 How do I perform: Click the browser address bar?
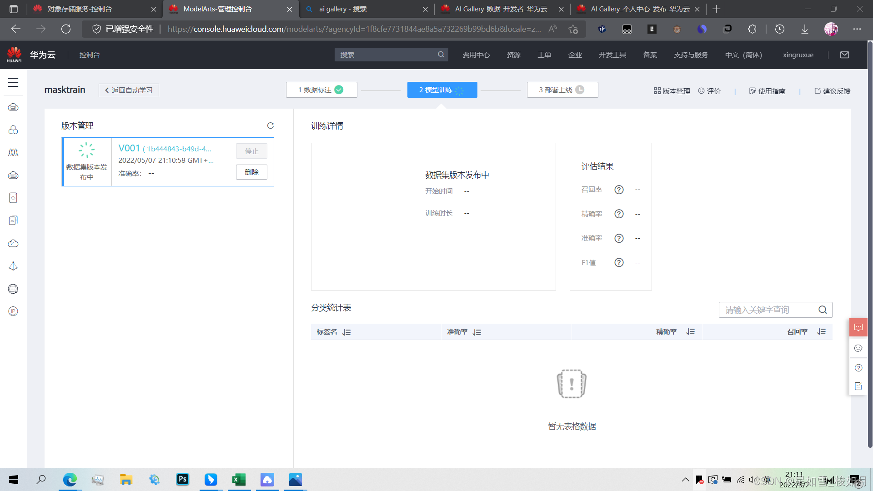354,29
